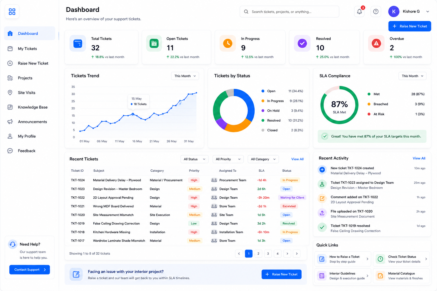This screenshot has height=291, width=437.
Task: Click the Resolved checkmark icon
Action: coord(302,43)
